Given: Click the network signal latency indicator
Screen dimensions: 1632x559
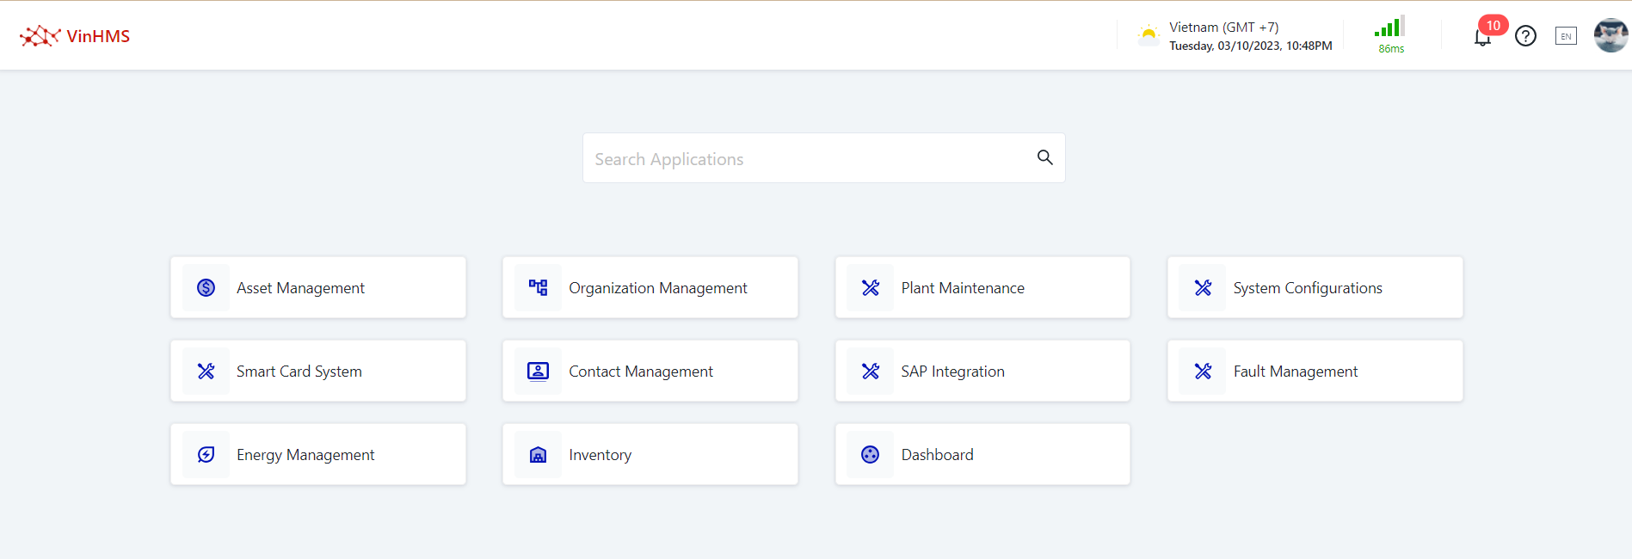Looking at the screenshot, I should pyautogui.click(x=1390, y=35).
